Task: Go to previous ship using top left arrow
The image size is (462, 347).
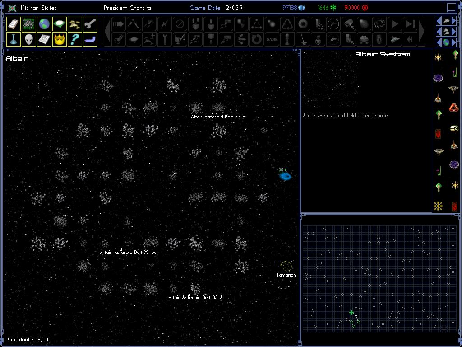Action: tap(439, 21)
